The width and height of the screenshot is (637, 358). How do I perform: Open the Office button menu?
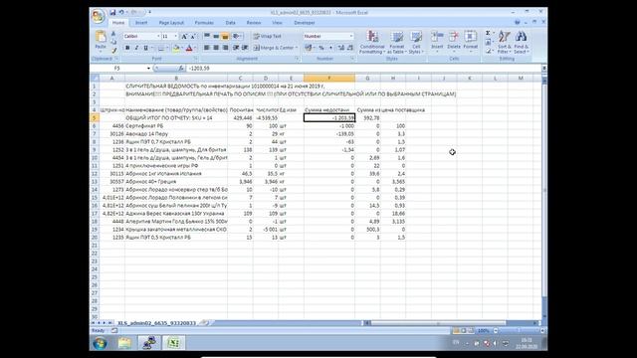click(x=98, y=17)
